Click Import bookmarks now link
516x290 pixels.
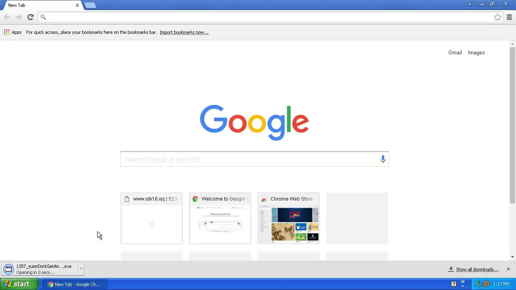pos(184,32)
